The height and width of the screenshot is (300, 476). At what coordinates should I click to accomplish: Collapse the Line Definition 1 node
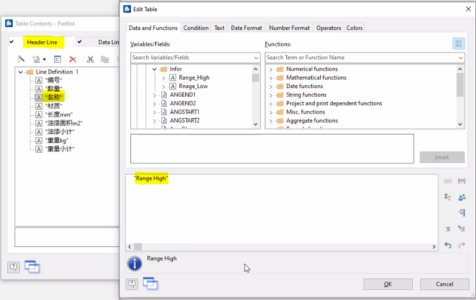coord(20,72)
